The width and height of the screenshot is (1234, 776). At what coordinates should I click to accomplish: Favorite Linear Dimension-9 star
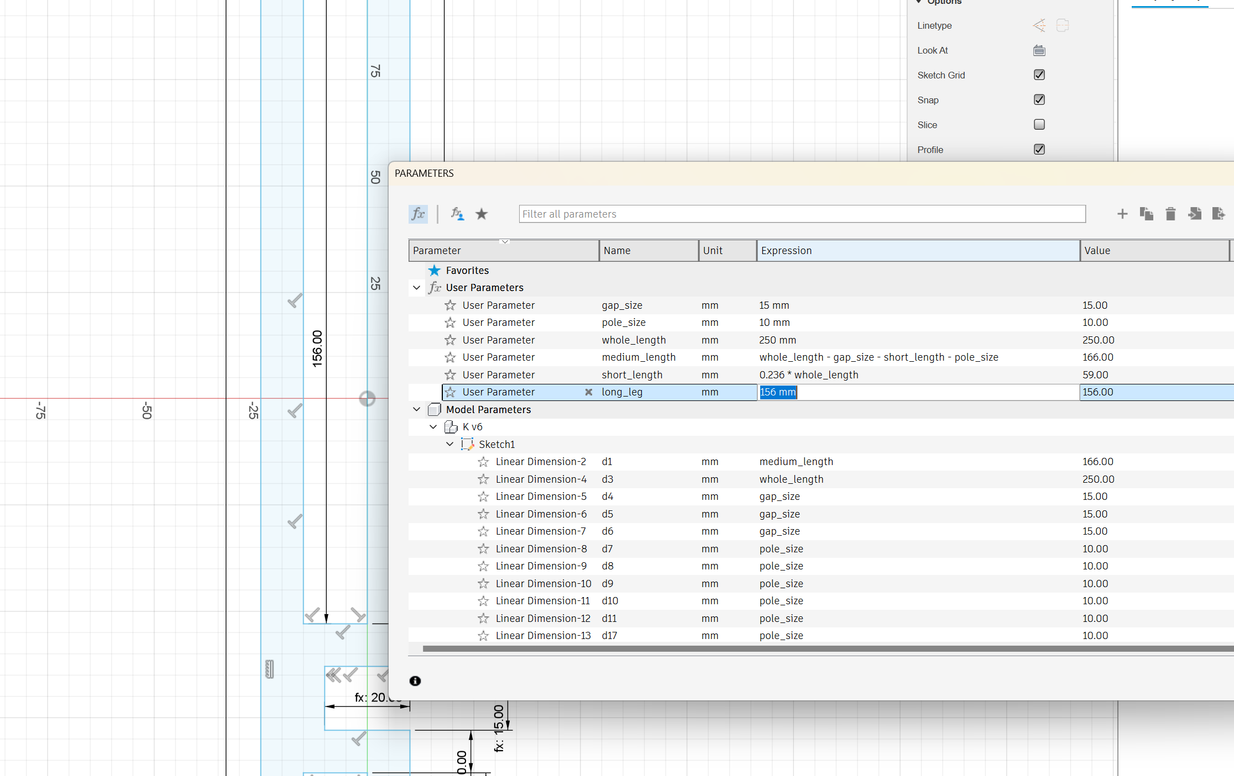pyautogui.click(x=484, y=566)
